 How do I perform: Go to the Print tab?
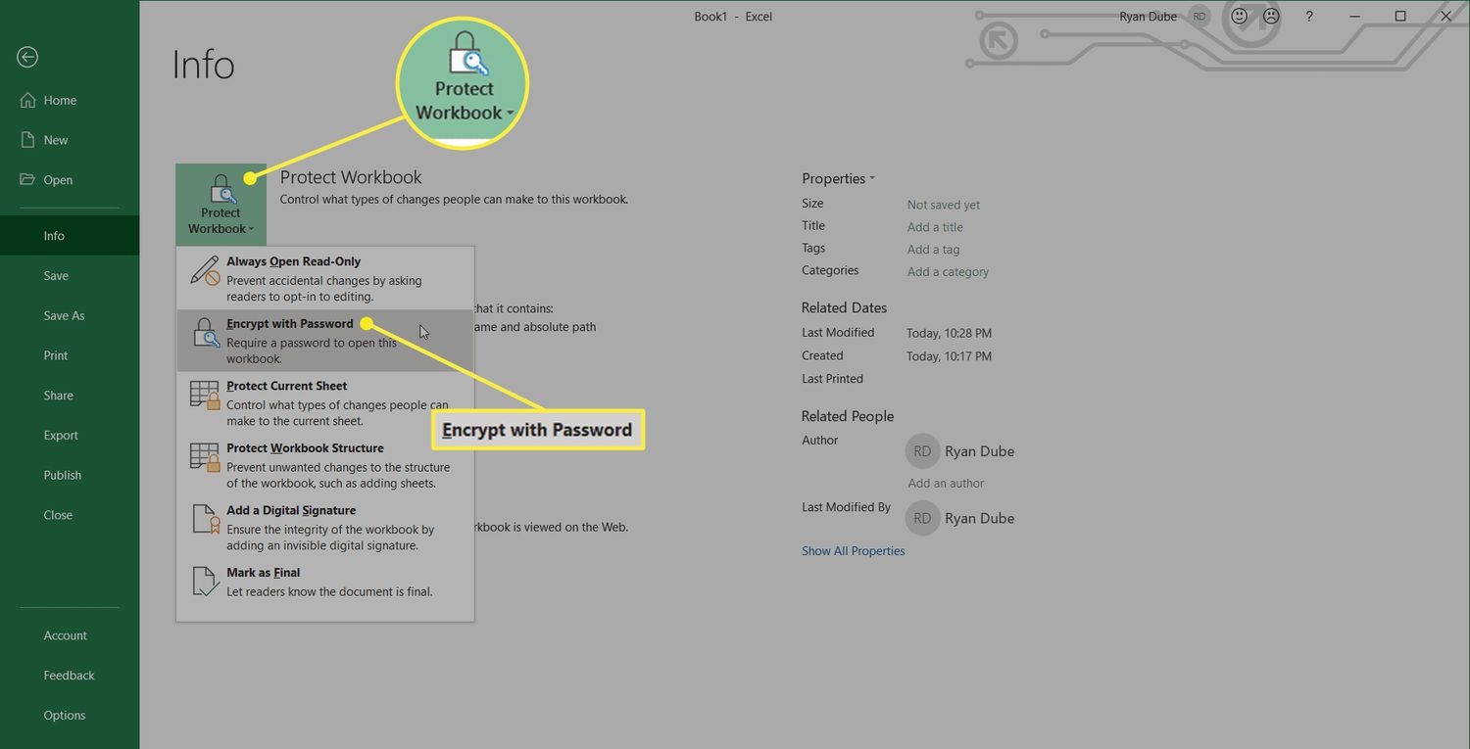click(x=56, y=355)
